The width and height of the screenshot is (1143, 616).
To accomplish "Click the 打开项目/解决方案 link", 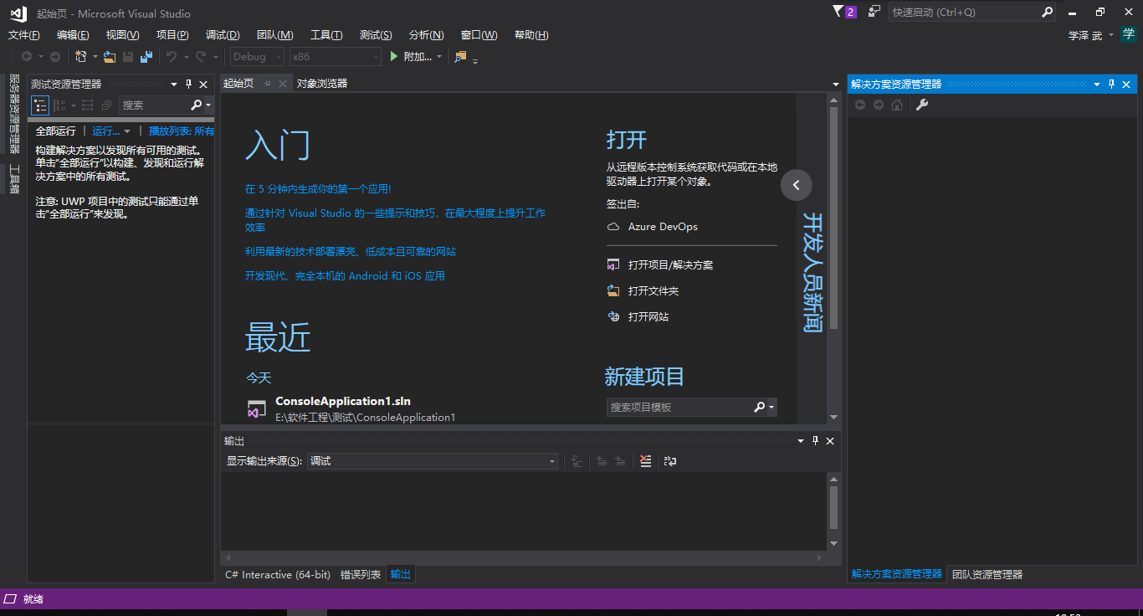I will pos(670,265).
